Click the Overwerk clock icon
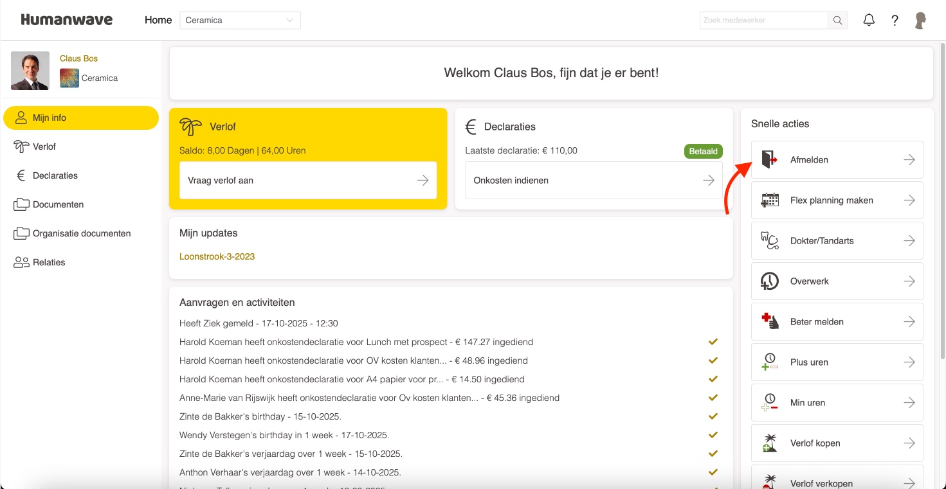The image size is (946, 489). 769,281
